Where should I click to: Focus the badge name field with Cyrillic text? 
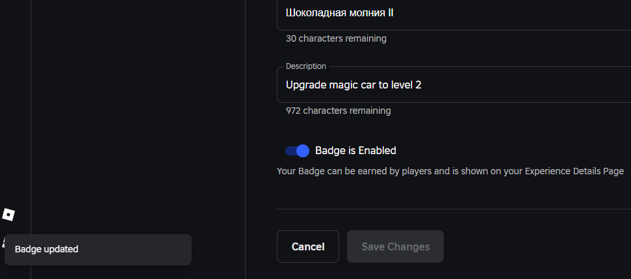click(x=454, y=15)
